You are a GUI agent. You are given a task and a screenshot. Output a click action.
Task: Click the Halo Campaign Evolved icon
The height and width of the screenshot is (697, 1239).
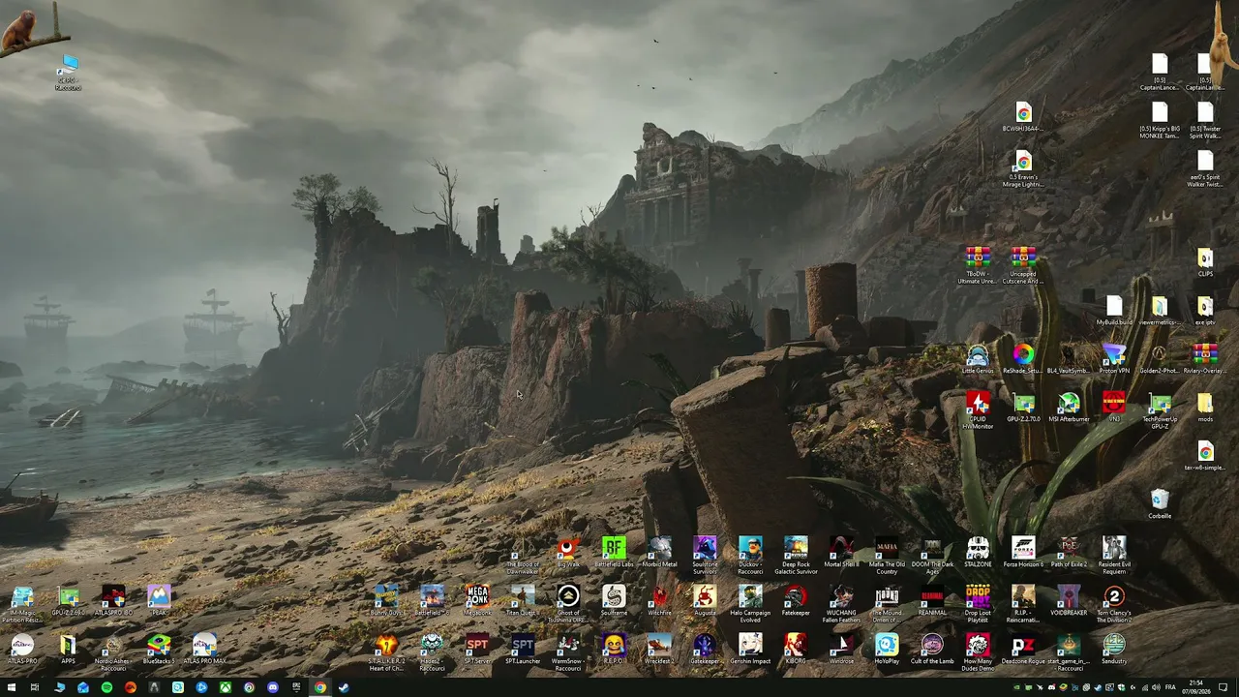coord(750,605)
